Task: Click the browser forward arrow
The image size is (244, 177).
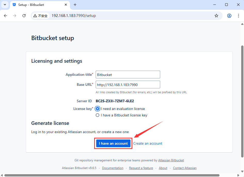Action: pos(15,16)
